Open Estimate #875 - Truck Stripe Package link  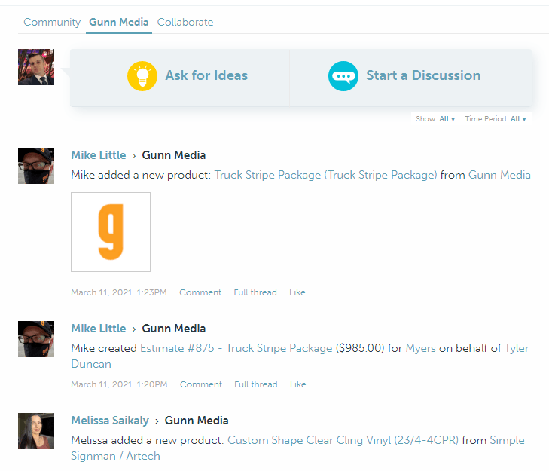point(236,348)
